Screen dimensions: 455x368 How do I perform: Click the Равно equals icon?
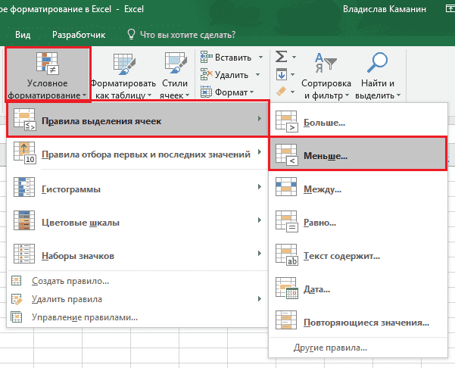coord(287,221)
